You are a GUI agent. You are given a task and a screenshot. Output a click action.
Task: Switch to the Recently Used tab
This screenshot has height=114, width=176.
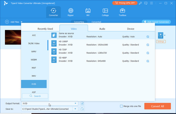tap(45, 29)
